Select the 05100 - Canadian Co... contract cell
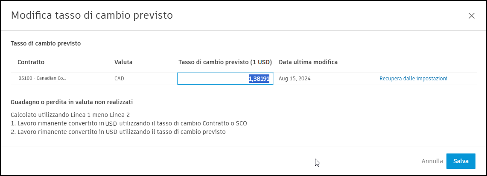The height and width of the screenshot is (176, 487). tap(42, 79)
